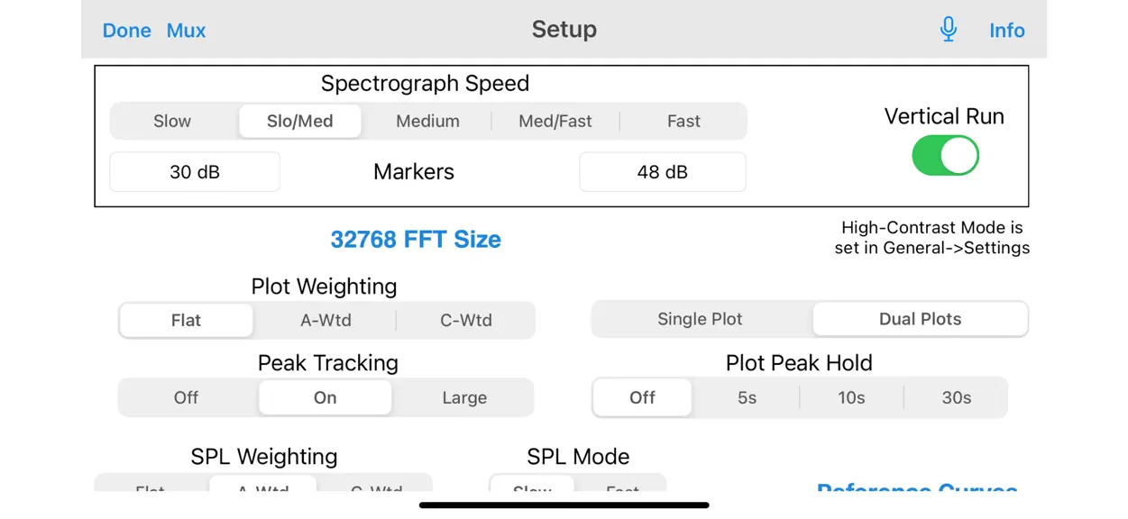This screenshot has width=1128, height=519.
Task: Select Slow spectrograph speed
Action: point(172,121)
